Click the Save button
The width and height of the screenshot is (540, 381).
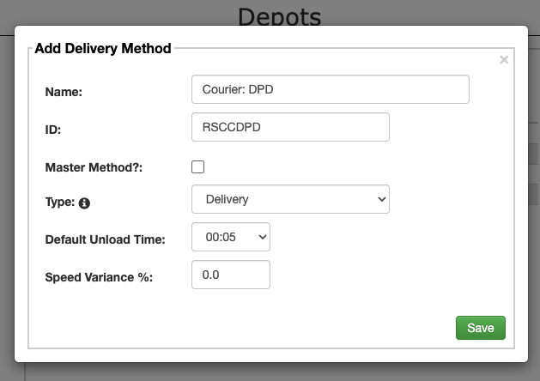481,328
